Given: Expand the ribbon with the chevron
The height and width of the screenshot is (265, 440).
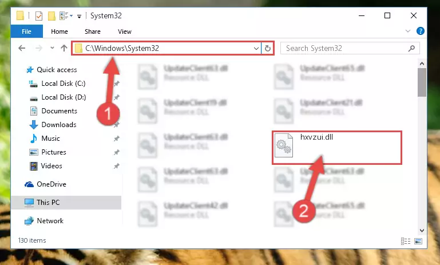Looking at the screenshot, I should point(408,31).
